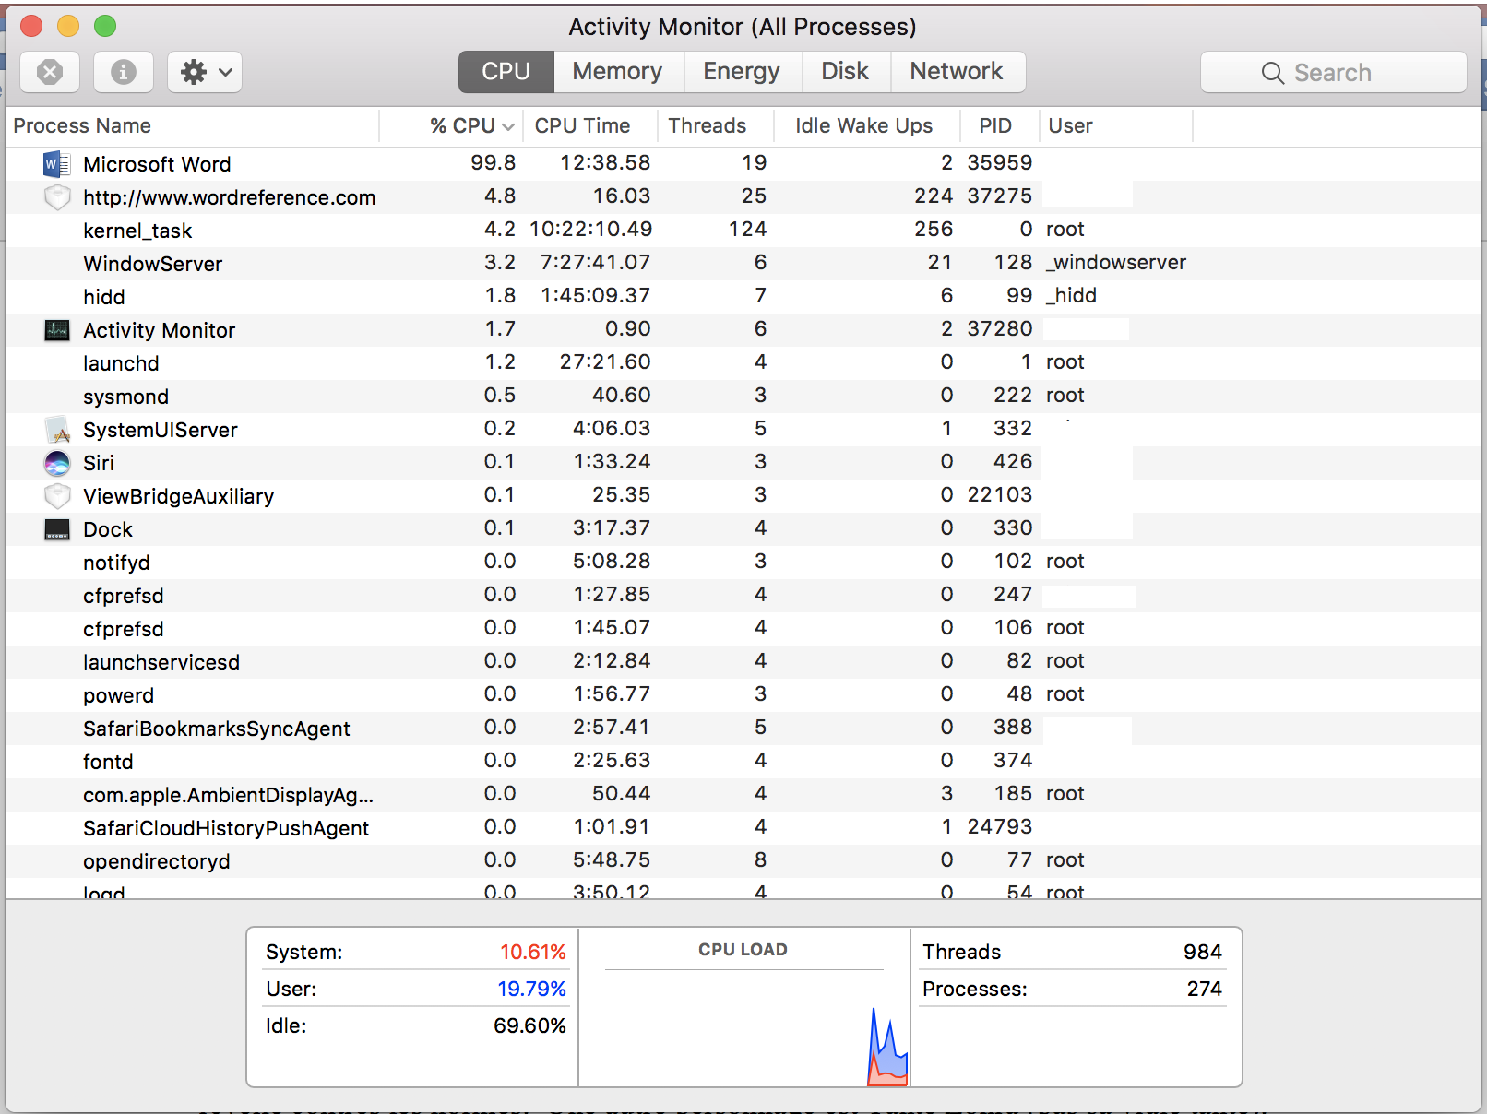Select the fontd process
The image size is (1487, 1114).
pyautogui.click(x=743, y=762)
